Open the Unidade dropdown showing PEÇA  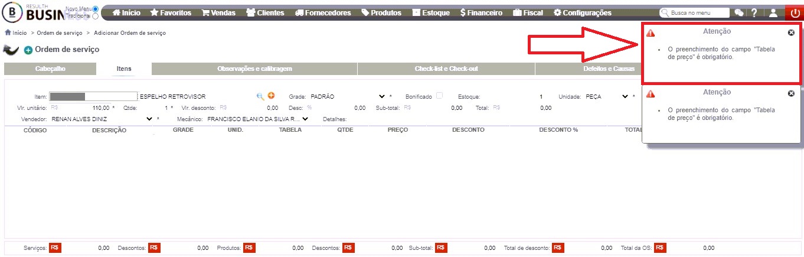[607, 96]
